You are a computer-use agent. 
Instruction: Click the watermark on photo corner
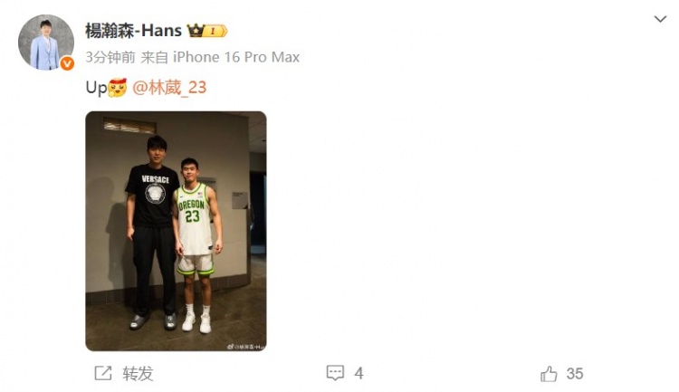245,347
